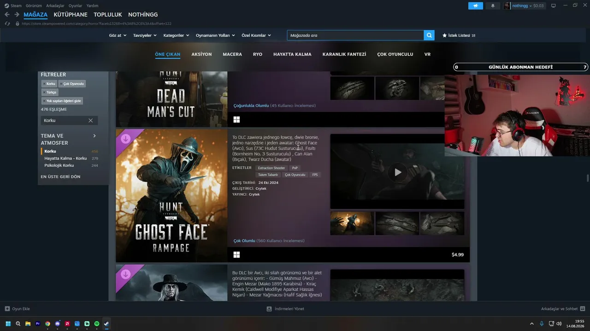590x331 pixels.
Task: Open Spotify from the taskbar
Action: click(96, 324)
